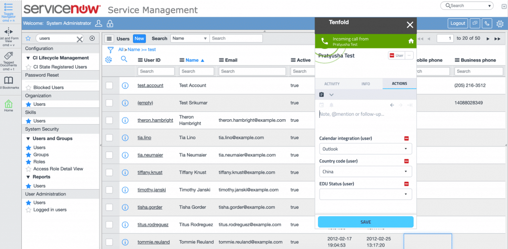Expand the Country code China dropdown
The height and width of the screenshot is (249, 508).
point(366,171)
